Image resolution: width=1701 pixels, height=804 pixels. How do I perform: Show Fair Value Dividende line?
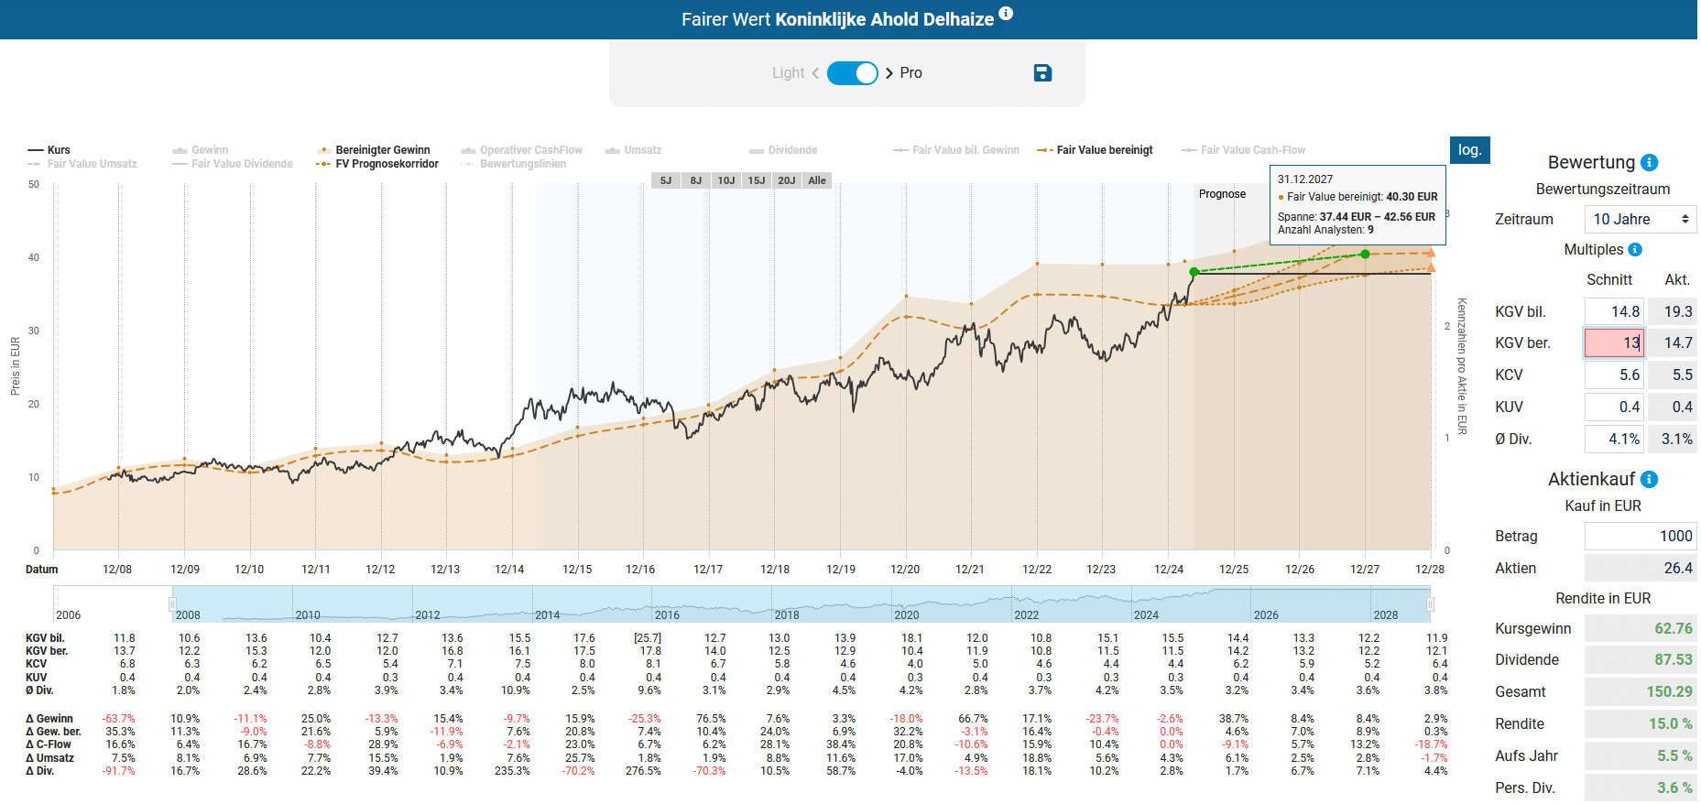(233, 164)
